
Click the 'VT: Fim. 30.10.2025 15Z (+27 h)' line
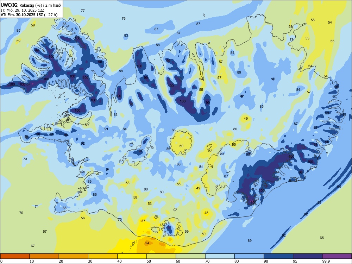[29, 15]
